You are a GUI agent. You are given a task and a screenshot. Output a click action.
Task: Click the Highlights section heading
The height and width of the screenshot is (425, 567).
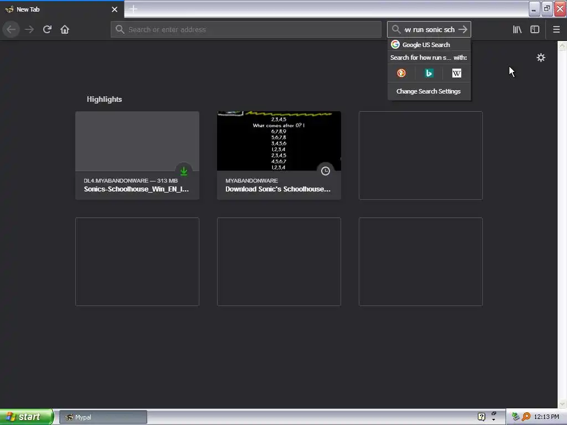pyautogui.click(x=104, y=100)
